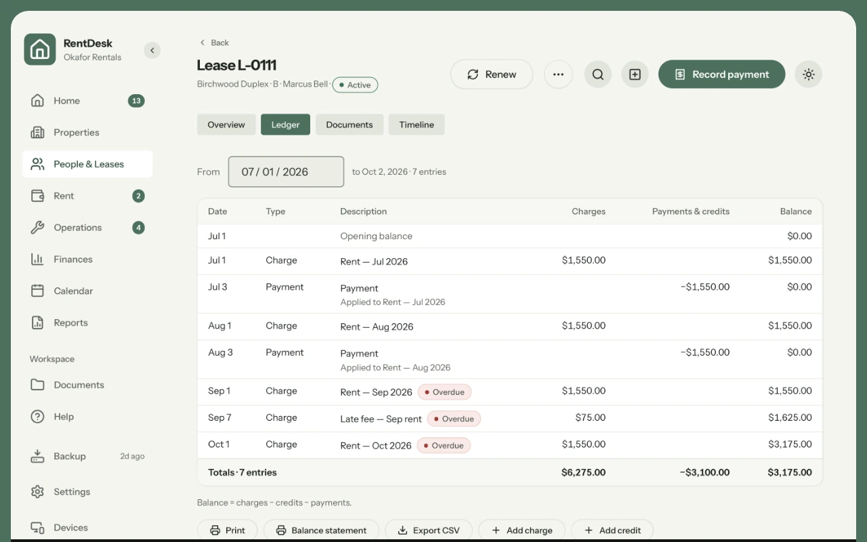
Task: Click the search magnifier icon
Action: pos(598,75)
